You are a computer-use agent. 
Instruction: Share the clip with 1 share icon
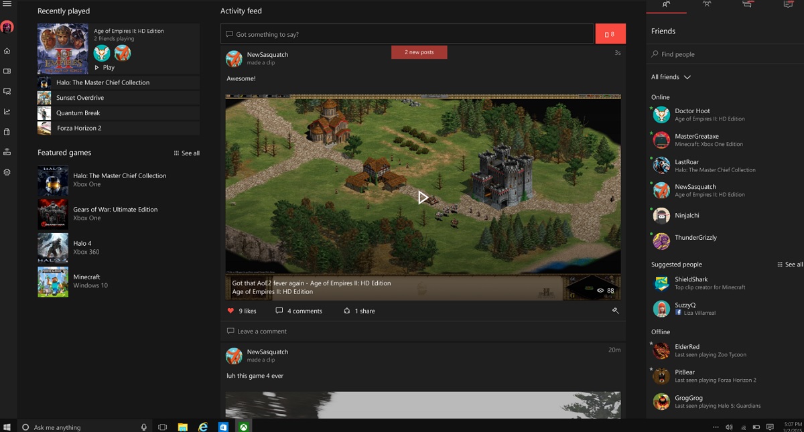click(346, 311)
